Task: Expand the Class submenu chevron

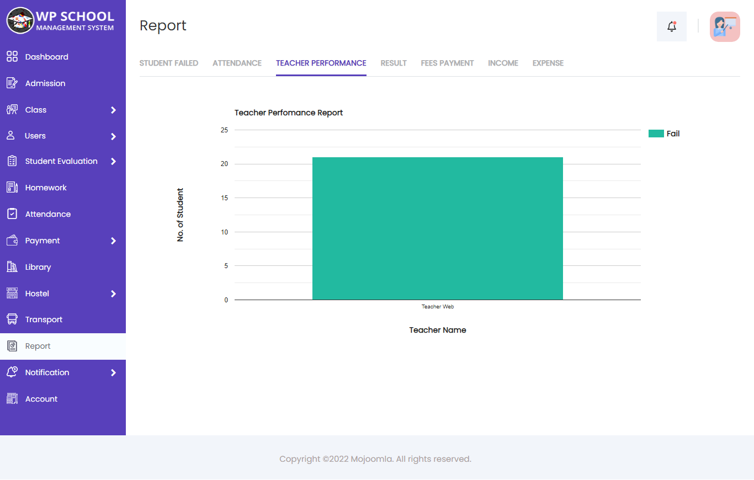Action: coord(113,110)
